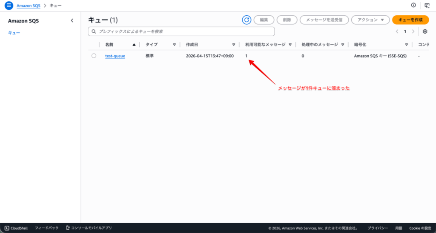Collapse the Amazon SQS side navigation
This screenshot has height=233, width=436.
click(72, 20)
